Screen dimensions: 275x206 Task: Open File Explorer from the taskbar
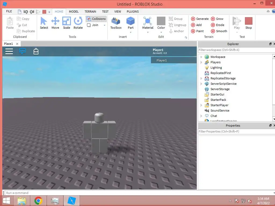point(22,201)
